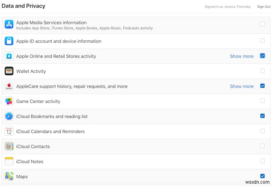Check the iCloud Notes checkbox

(262, 161)
